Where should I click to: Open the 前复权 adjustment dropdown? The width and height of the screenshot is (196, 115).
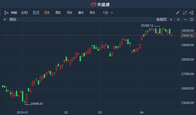[164, 20]
